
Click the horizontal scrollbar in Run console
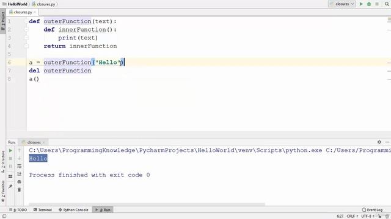(147, 204)
